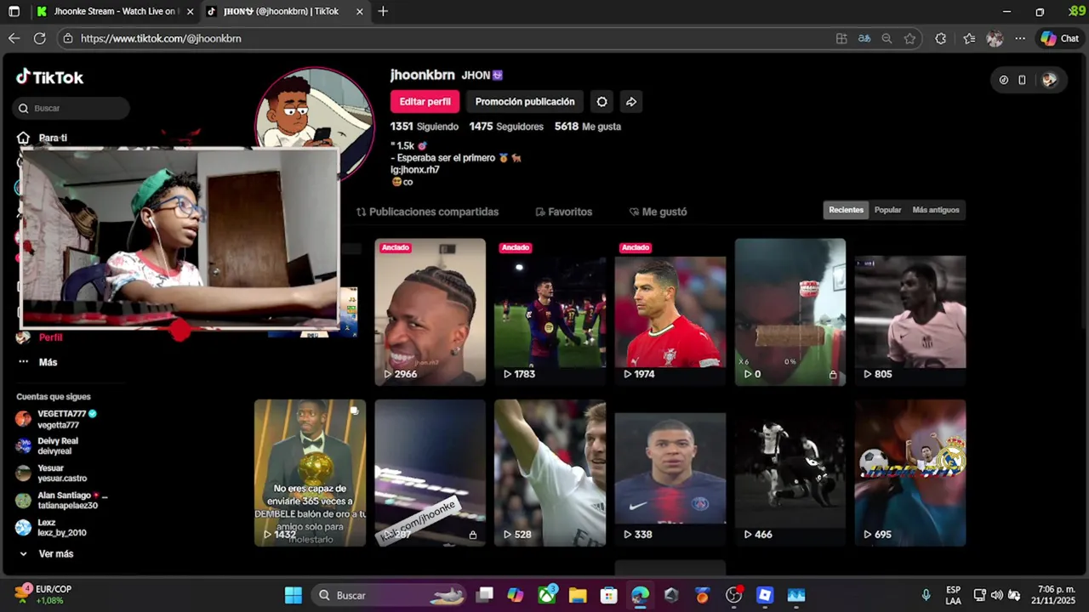The image size is (1089, 612).
Task: Click the browser refresh button
Action: click(39, 38)
